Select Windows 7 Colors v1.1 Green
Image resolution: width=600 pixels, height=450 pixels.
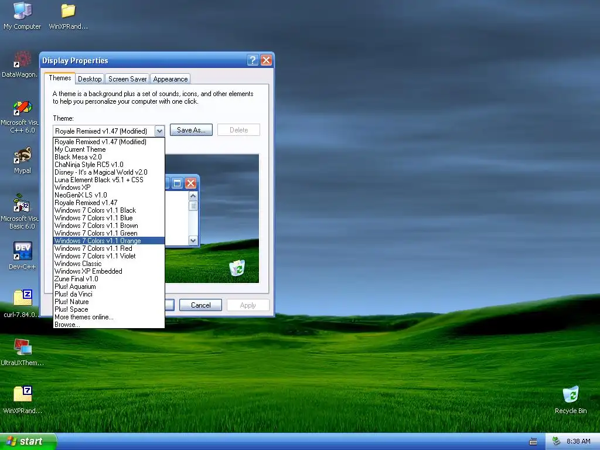pyautogui.click(x=108, y=233)
